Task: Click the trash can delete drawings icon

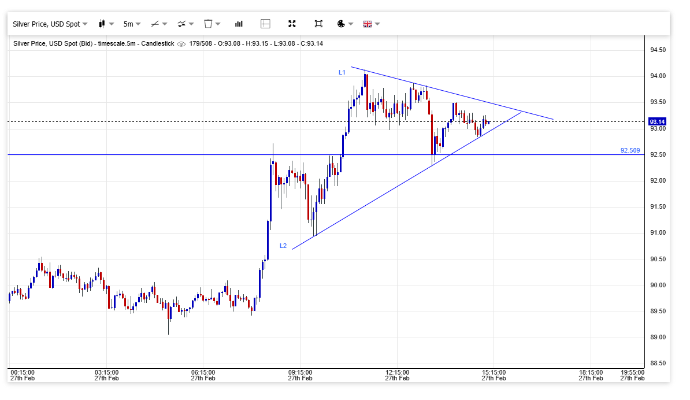Action: [x=212, y=24]
